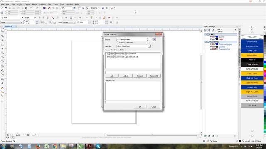Open Firefox from the taskbar
The image size is (266, 149).
point(38,146)
